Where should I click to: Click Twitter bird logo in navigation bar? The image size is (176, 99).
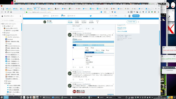click(91, 16)
